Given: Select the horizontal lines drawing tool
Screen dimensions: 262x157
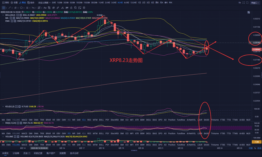Looking at the screenshot, I should (27, 8).
